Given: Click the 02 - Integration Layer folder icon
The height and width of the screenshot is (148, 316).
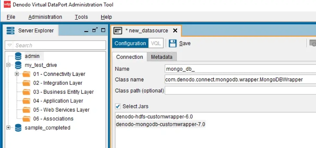Looking at the screenshot, I should click(26, 83).
